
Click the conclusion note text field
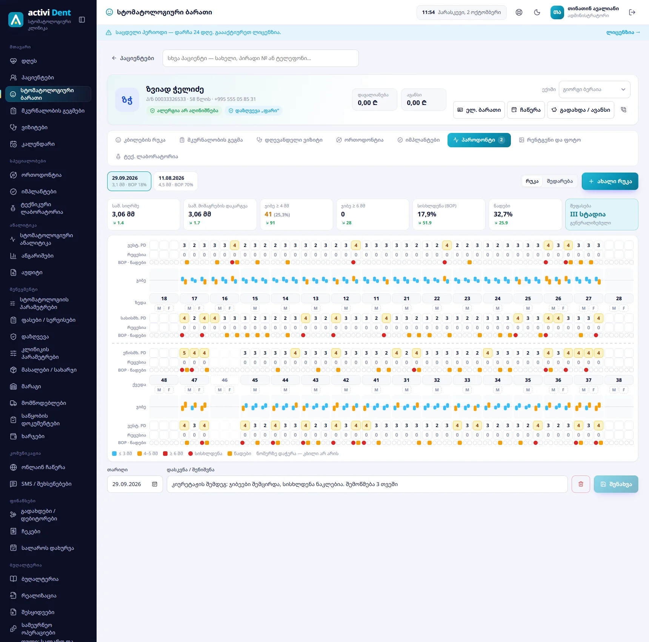pos(367,484)
